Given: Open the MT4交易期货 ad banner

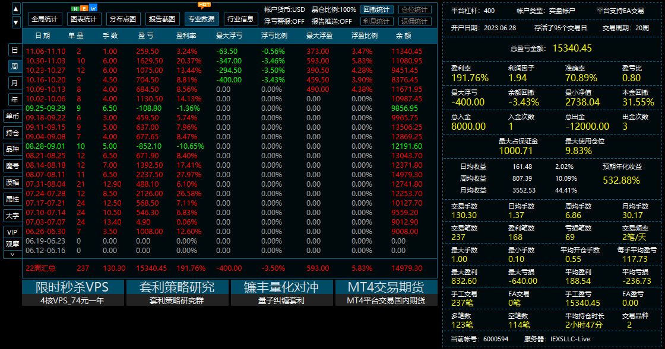Looking at the screenshot, I should [386, 292].
